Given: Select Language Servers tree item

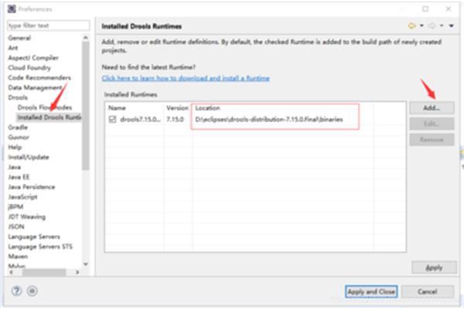Looking at the screenshot, I should (34, 236).
